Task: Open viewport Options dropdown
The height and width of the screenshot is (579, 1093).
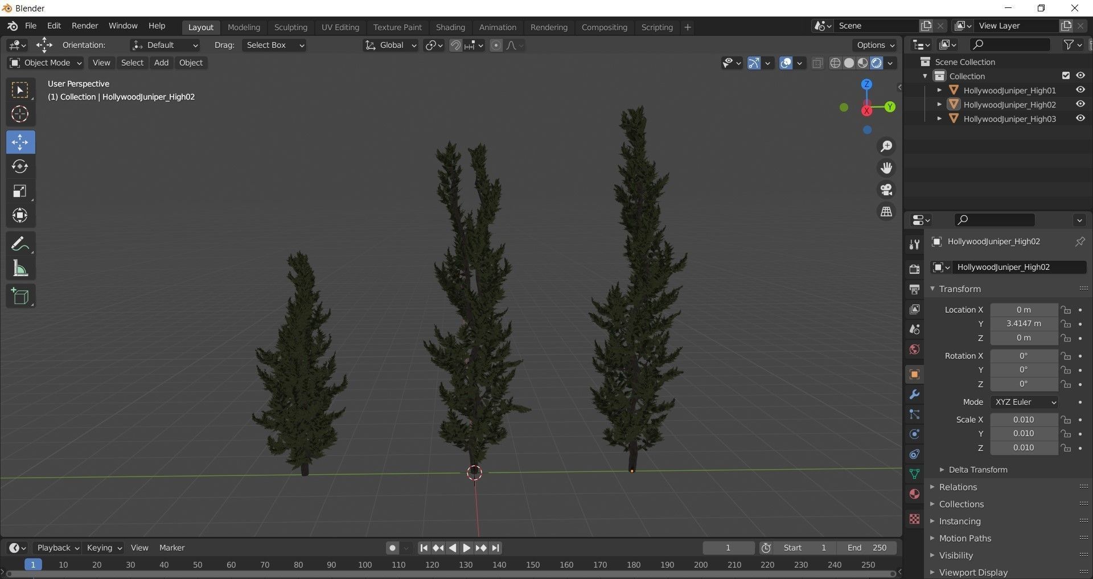Action: [x=875, y=45]
